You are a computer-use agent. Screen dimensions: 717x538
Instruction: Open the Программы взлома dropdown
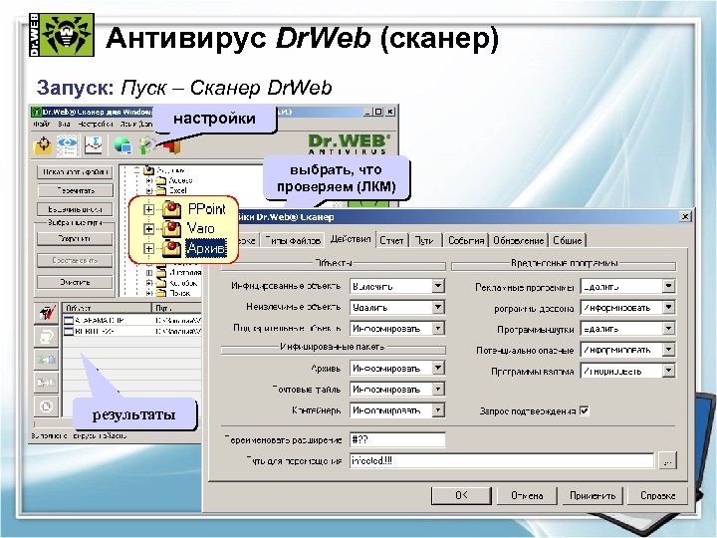668,371
